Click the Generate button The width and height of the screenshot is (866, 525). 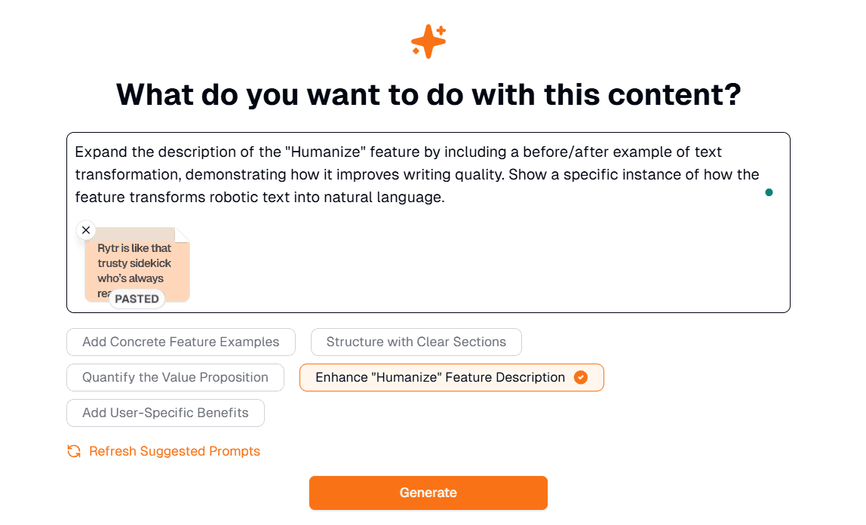coord(428,493)
